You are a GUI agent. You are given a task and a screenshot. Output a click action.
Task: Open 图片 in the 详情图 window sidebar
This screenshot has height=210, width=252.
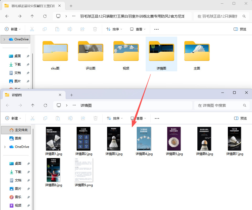pyautogui.click(x=15, y=189)
